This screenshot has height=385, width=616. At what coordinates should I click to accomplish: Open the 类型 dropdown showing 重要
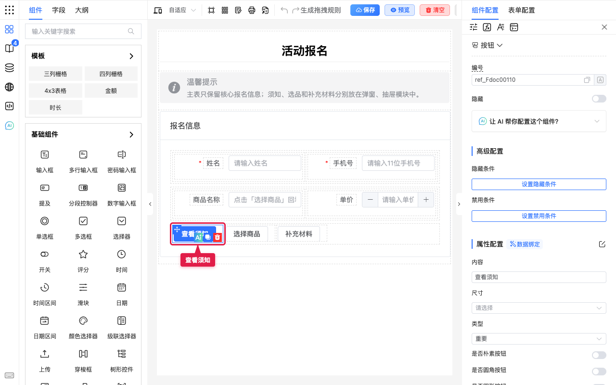coord(539,339)
